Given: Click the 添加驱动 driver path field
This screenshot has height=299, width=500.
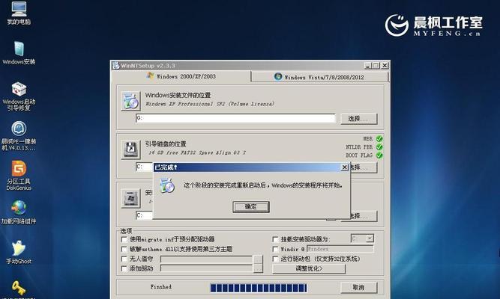Looking at the screenshot, I should (x=207, y=269).
